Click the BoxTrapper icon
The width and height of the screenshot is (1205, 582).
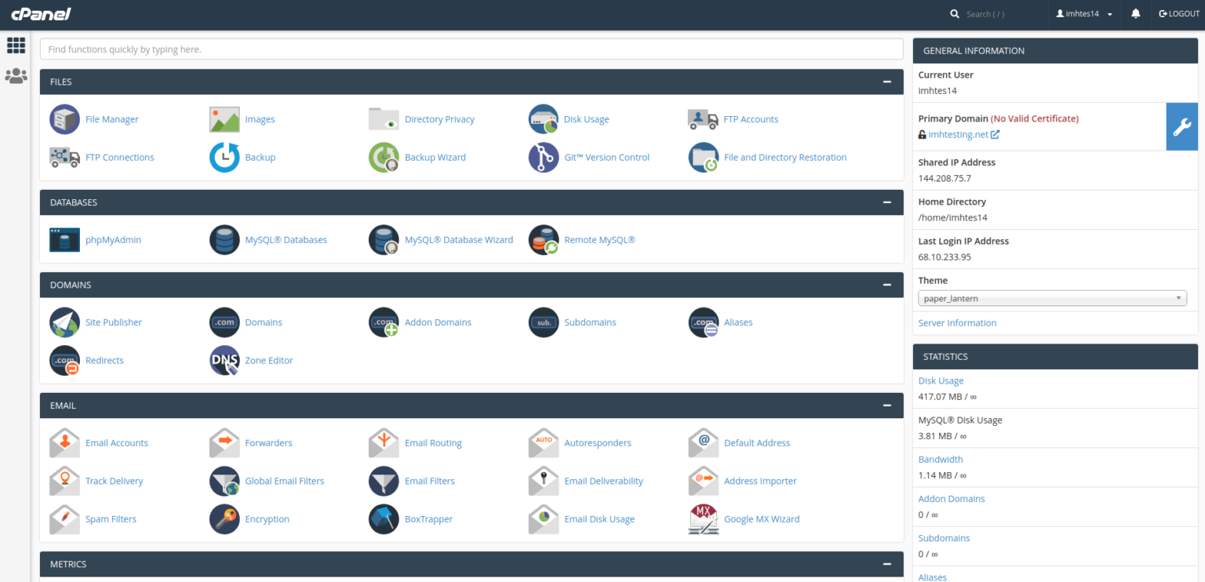[384, 519]
